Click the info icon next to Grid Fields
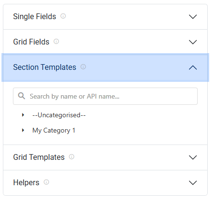The image size is (213, 201). click(x=56, y=42)
